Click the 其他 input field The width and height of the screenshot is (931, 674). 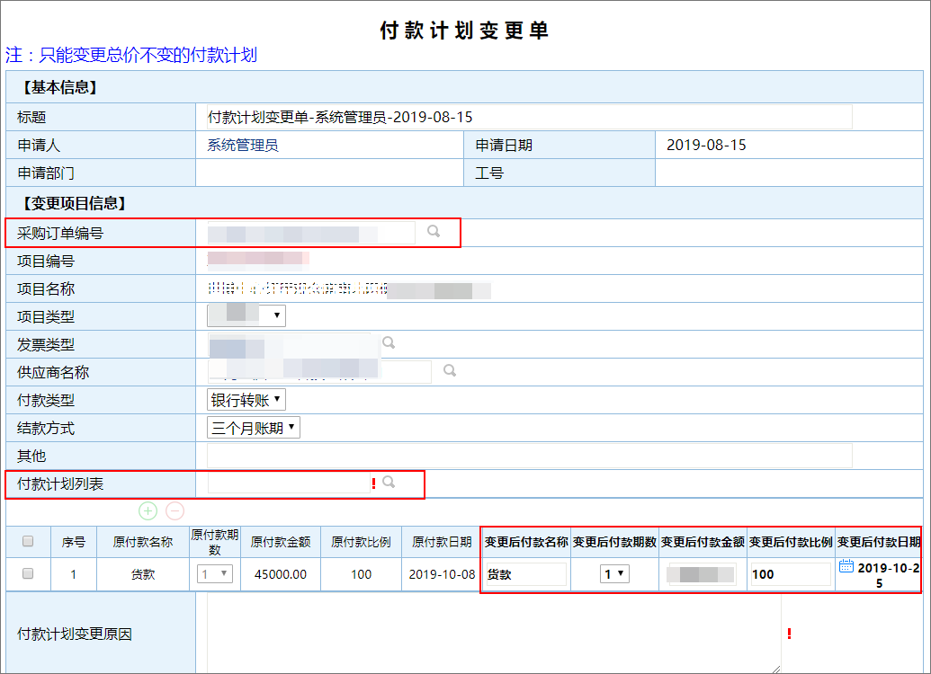(528, 456)
